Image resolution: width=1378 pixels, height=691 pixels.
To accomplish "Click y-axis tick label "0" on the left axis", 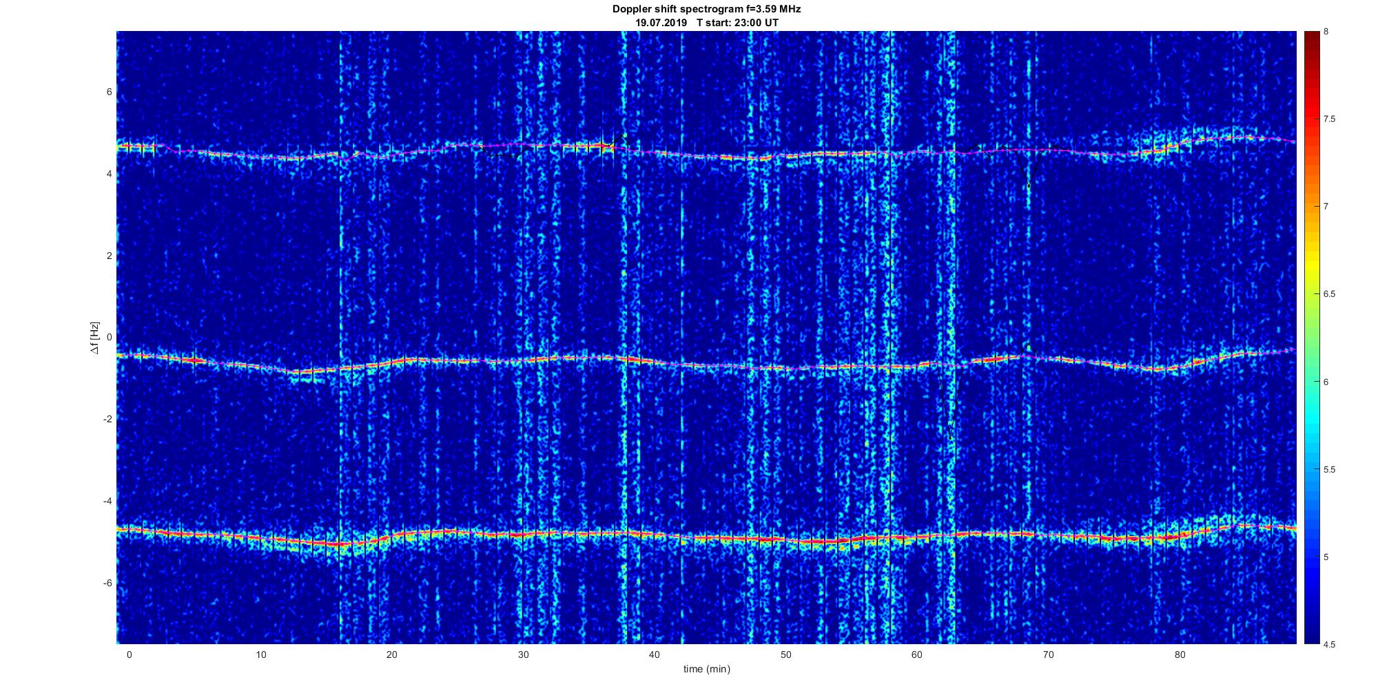I will (x=110, y=338).
